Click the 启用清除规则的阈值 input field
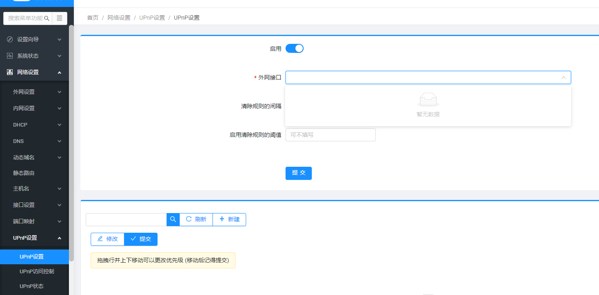Screen dimensions: 599x295 [330, 135]
